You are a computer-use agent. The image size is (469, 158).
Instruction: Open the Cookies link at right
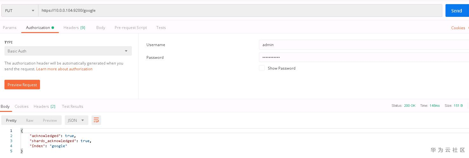[x=458, y=28]
